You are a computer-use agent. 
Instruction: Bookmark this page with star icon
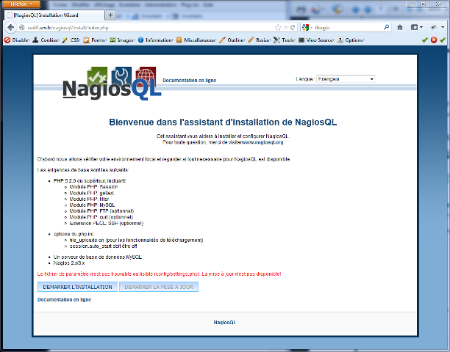278,27
